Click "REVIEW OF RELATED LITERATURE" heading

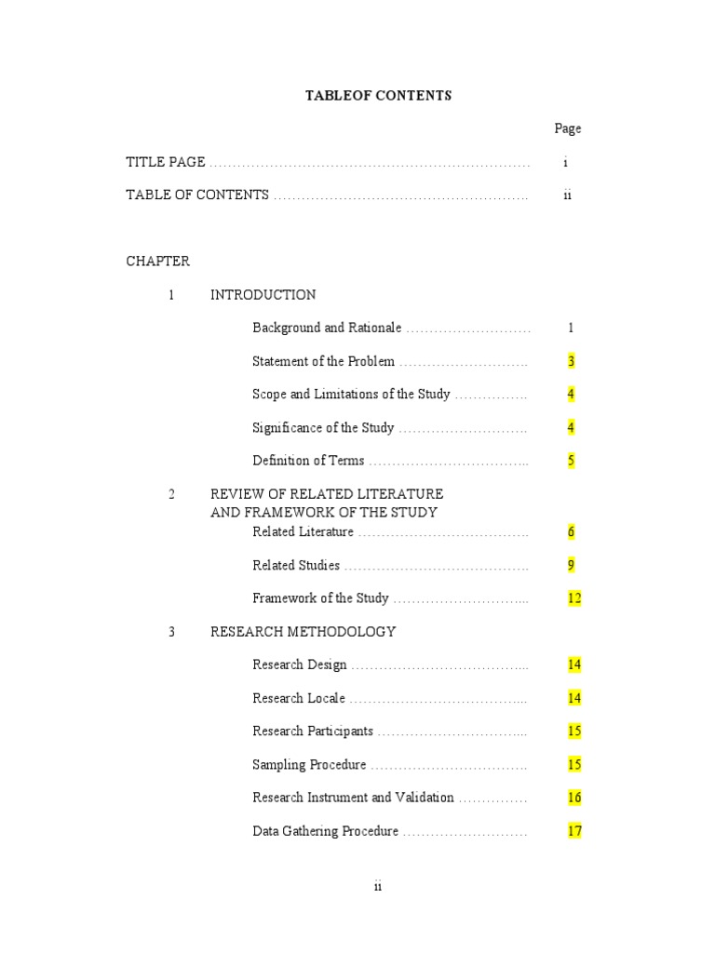click(327, 494)
